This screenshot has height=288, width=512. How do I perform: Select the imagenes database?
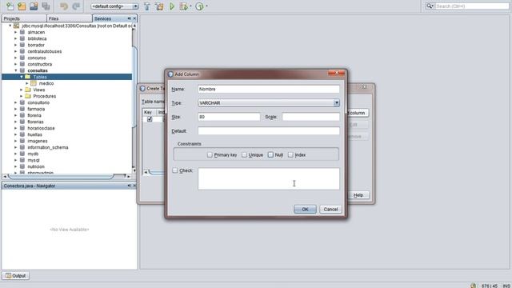38,141
